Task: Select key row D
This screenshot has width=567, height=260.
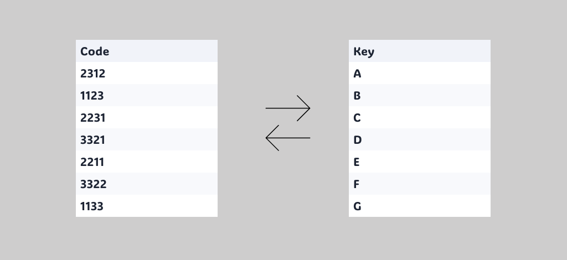Action: pyautogui.click(x=420, y=139)
